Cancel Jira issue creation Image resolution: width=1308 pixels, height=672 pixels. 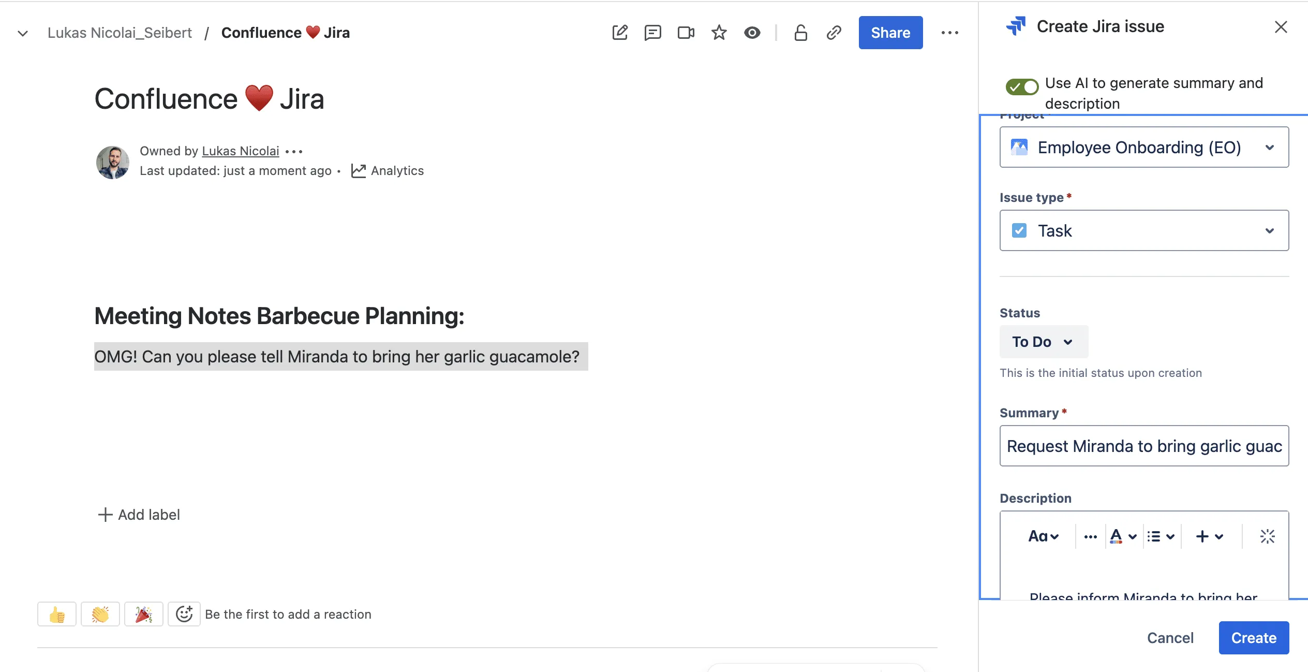(1170, 637)
